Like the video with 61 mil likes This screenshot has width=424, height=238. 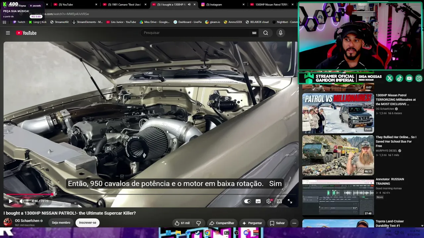[x=182, y=223]
